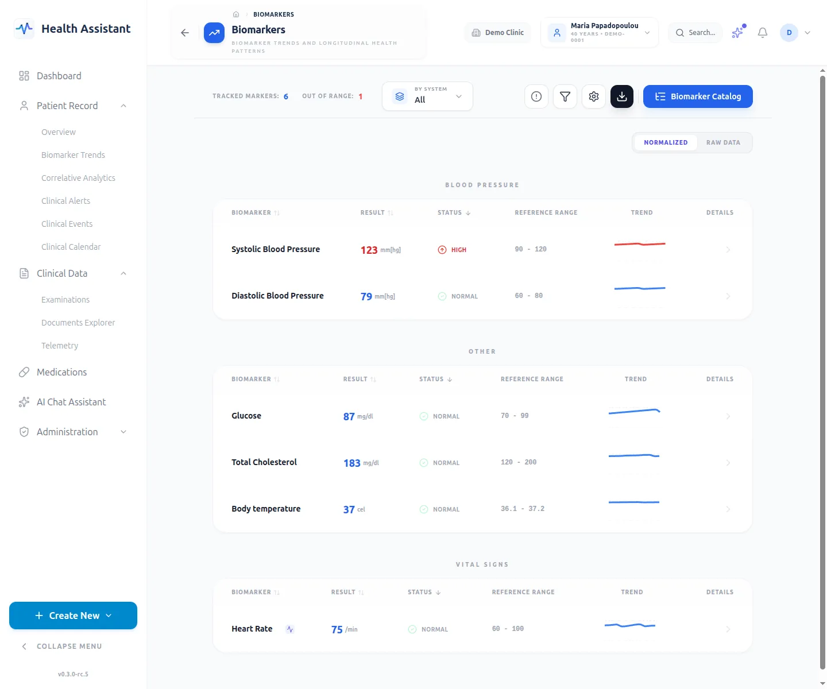Screen dimensions: 827x689
Task: Expand the Administration menu section
Action: tap(73, 432)
